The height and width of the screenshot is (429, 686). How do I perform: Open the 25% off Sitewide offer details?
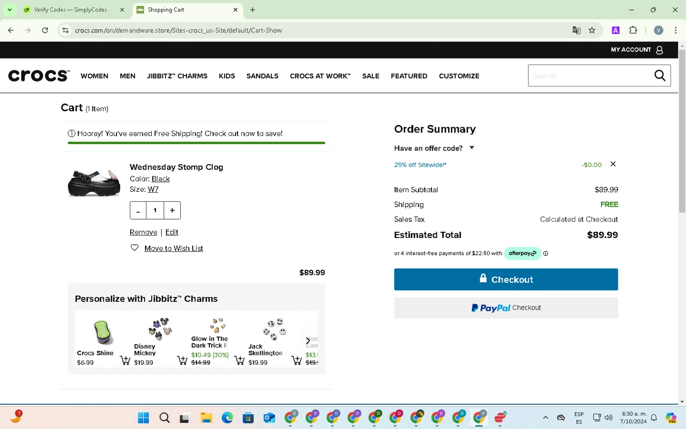[420, 165]
